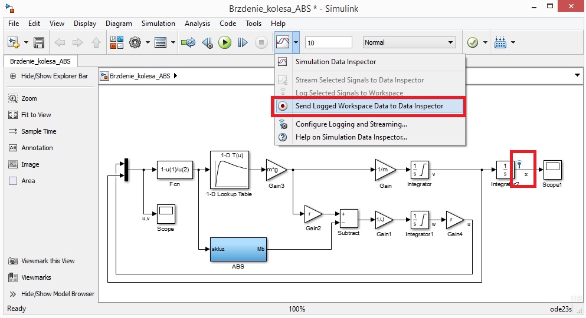Choose Simulation Data Inspector menu entry
Image resolution: width=586 pixels, height=318 pixels.
(x=370, y=62)
